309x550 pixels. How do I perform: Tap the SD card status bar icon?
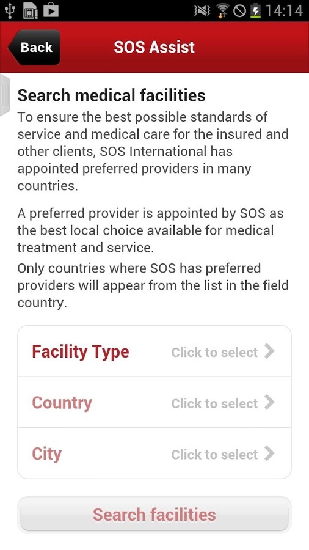[x=31, y=11]
